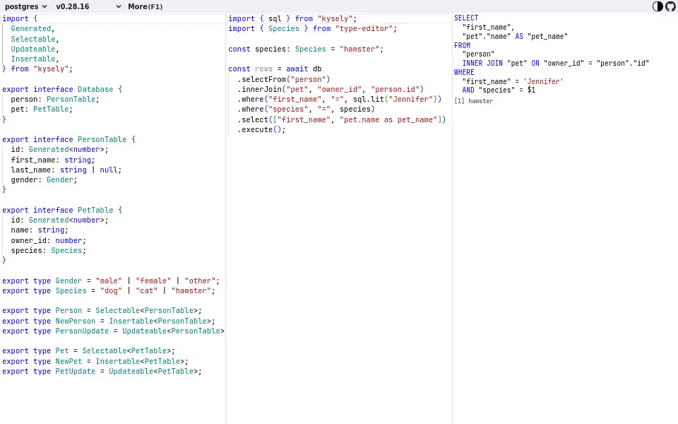This screenshot has height=424, width=678.
Task: Open the postgres dialect dropdown
Action: pos(25,6)
